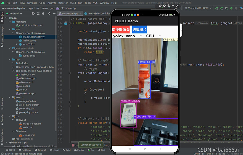The height and width of the screenshot is (155, 243).
Task: Open CPU device dropdown in app
Action: click(153, 36)
